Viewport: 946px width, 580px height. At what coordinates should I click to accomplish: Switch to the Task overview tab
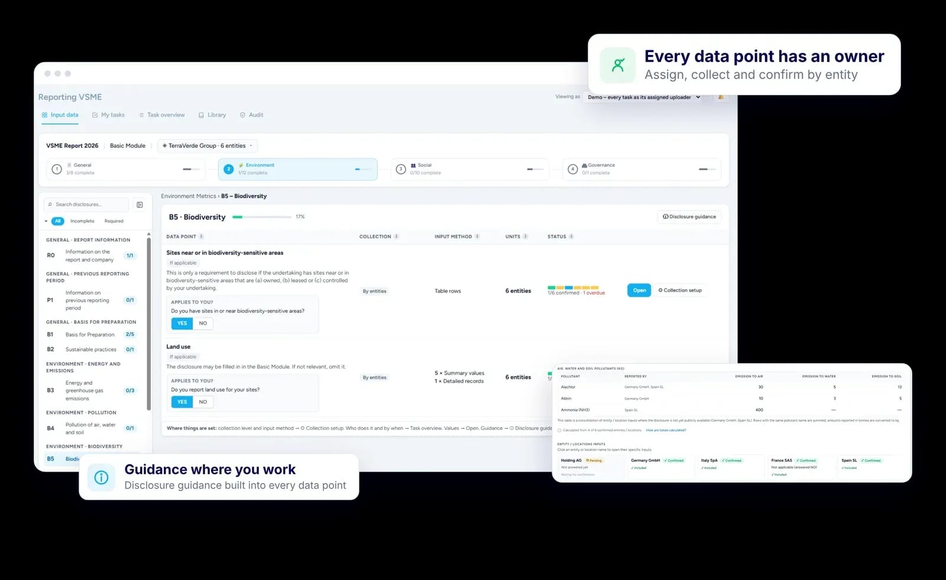point(162,115)
